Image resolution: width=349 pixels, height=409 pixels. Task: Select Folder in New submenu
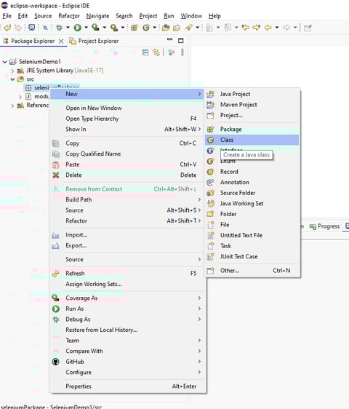pos(252,214)
